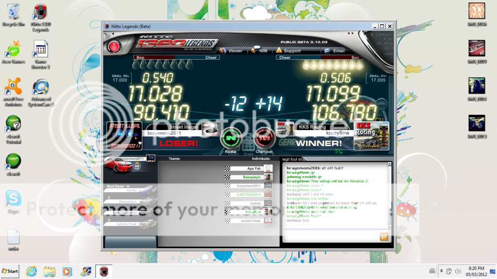
Task: Click the Champion red gauge
Action: [264, 138]
